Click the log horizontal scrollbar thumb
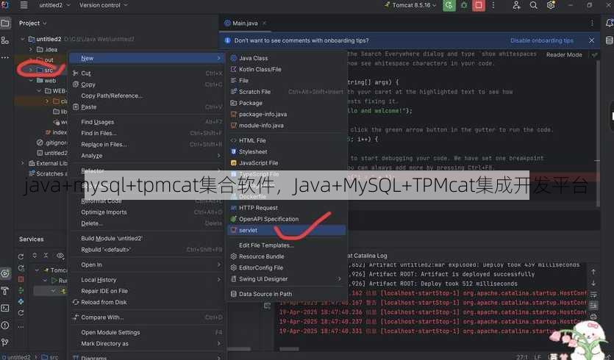 pyautogui.click(x=290, y=349)
